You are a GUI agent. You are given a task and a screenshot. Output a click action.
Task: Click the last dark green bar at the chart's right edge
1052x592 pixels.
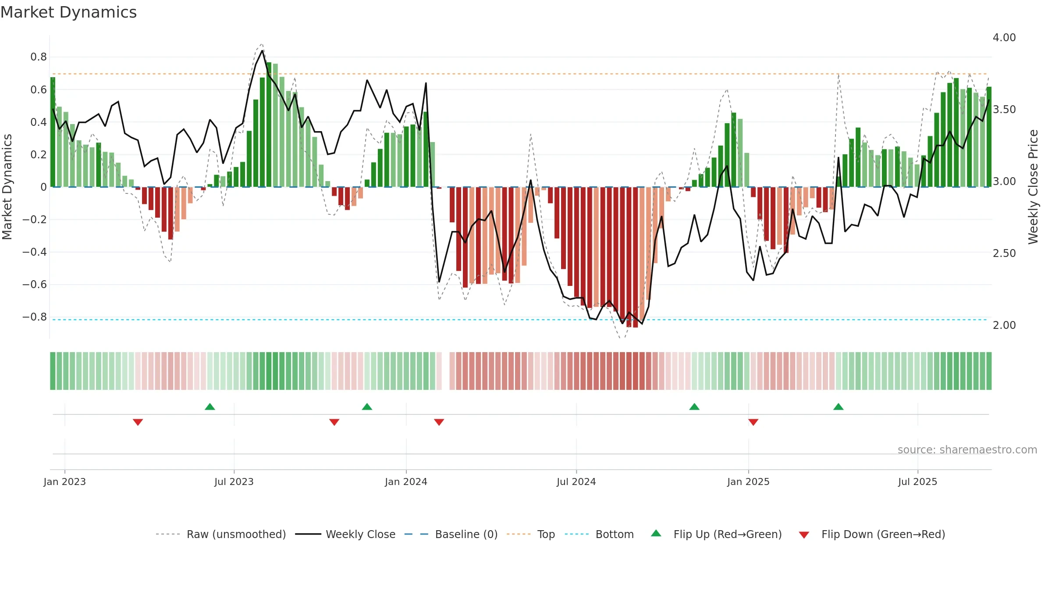pos(989,137)
